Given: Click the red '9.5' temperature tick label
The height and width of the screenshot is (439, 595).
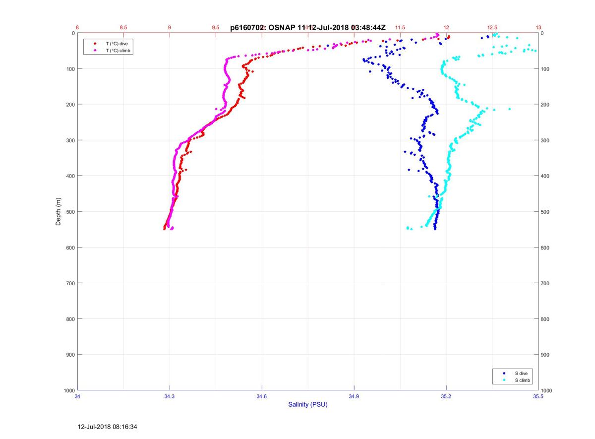Looking at the screenshot, I should (x=216, y=27).
